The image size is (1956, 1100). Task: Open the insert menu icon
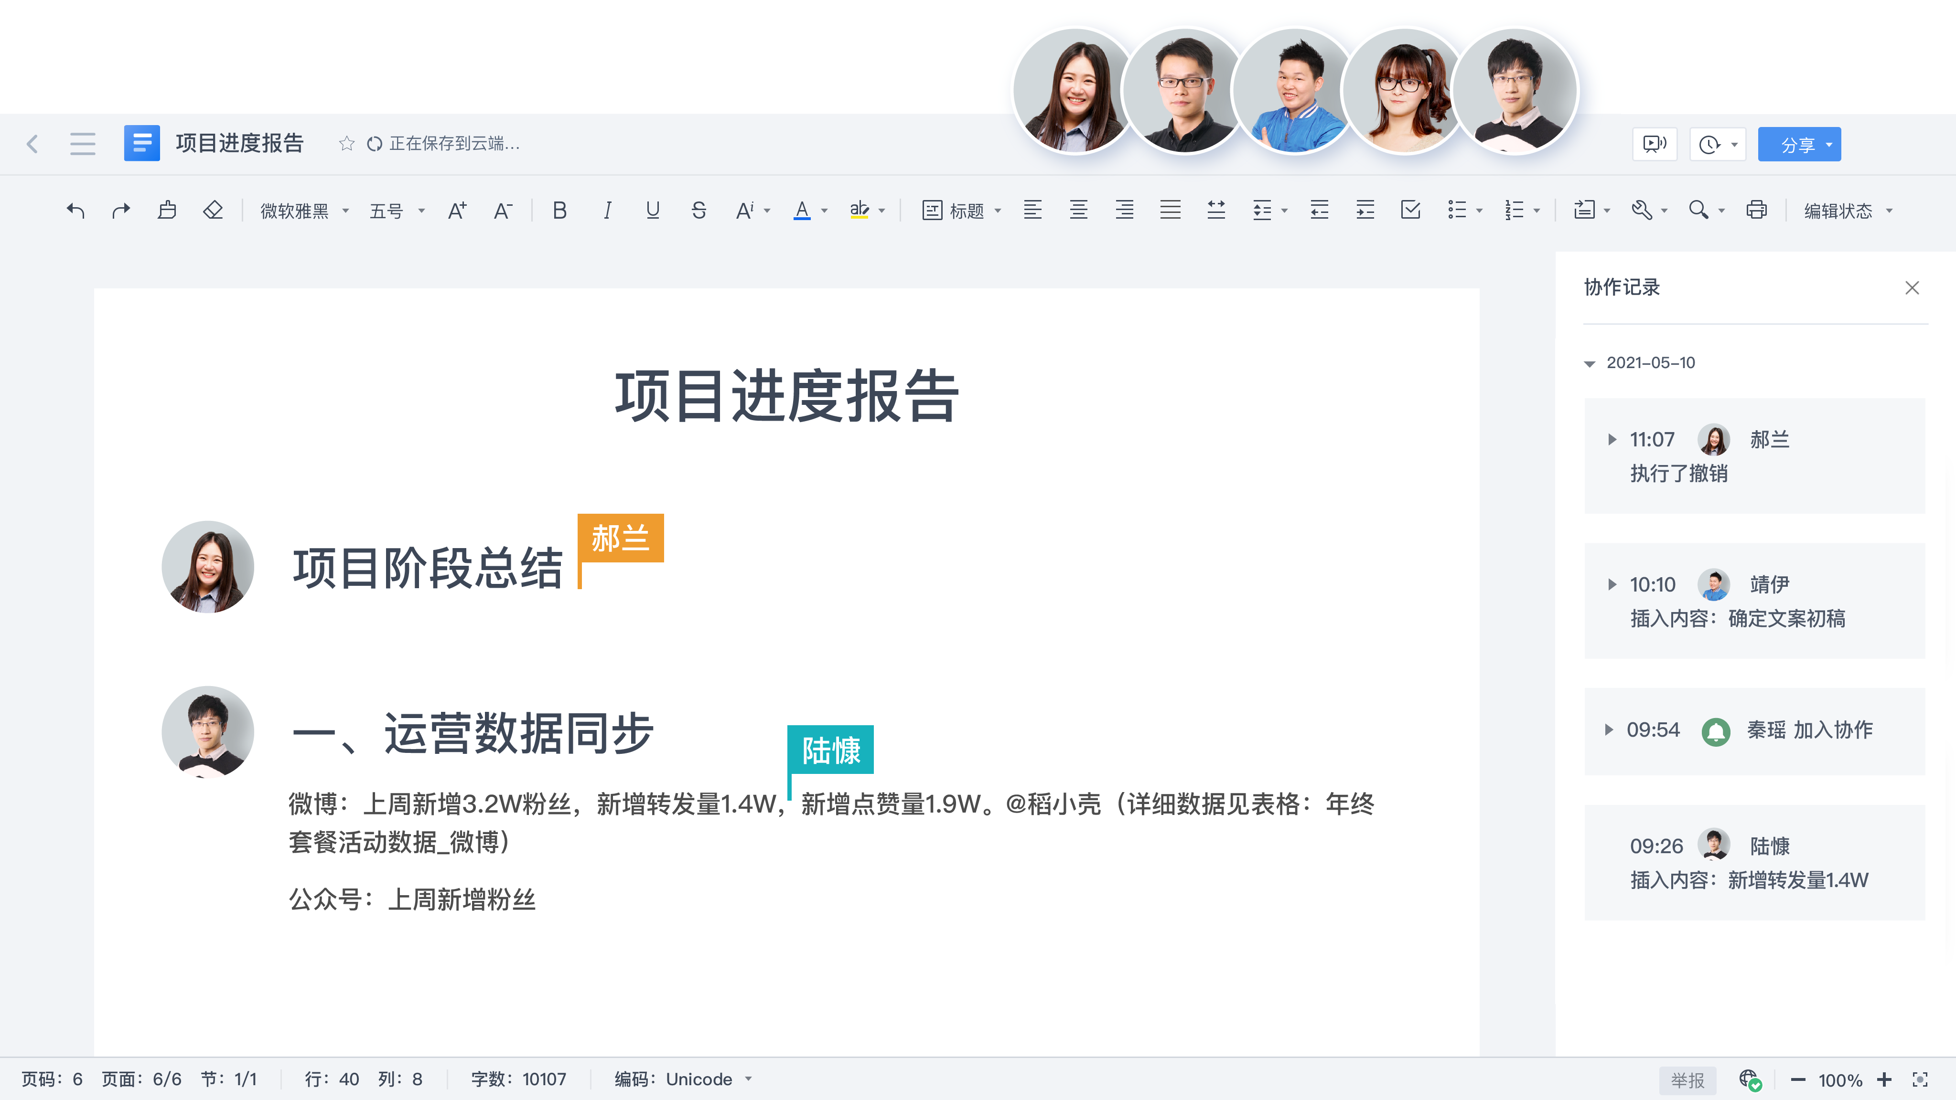tap(1584, 210)
